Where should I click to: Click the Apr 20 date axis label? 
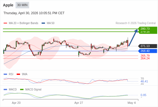(x=16, y=103)
